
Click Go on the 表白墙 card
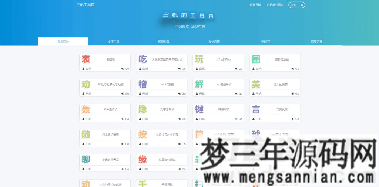coord(125,69)
